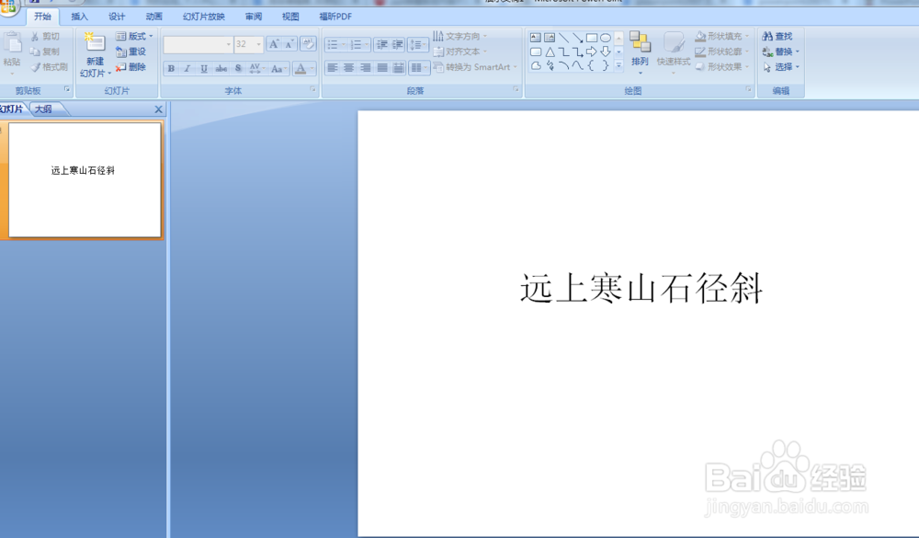This screenshot has height=538, width=919.
Task: Click the Reset (重设) slide button
Action: [130, 52]
